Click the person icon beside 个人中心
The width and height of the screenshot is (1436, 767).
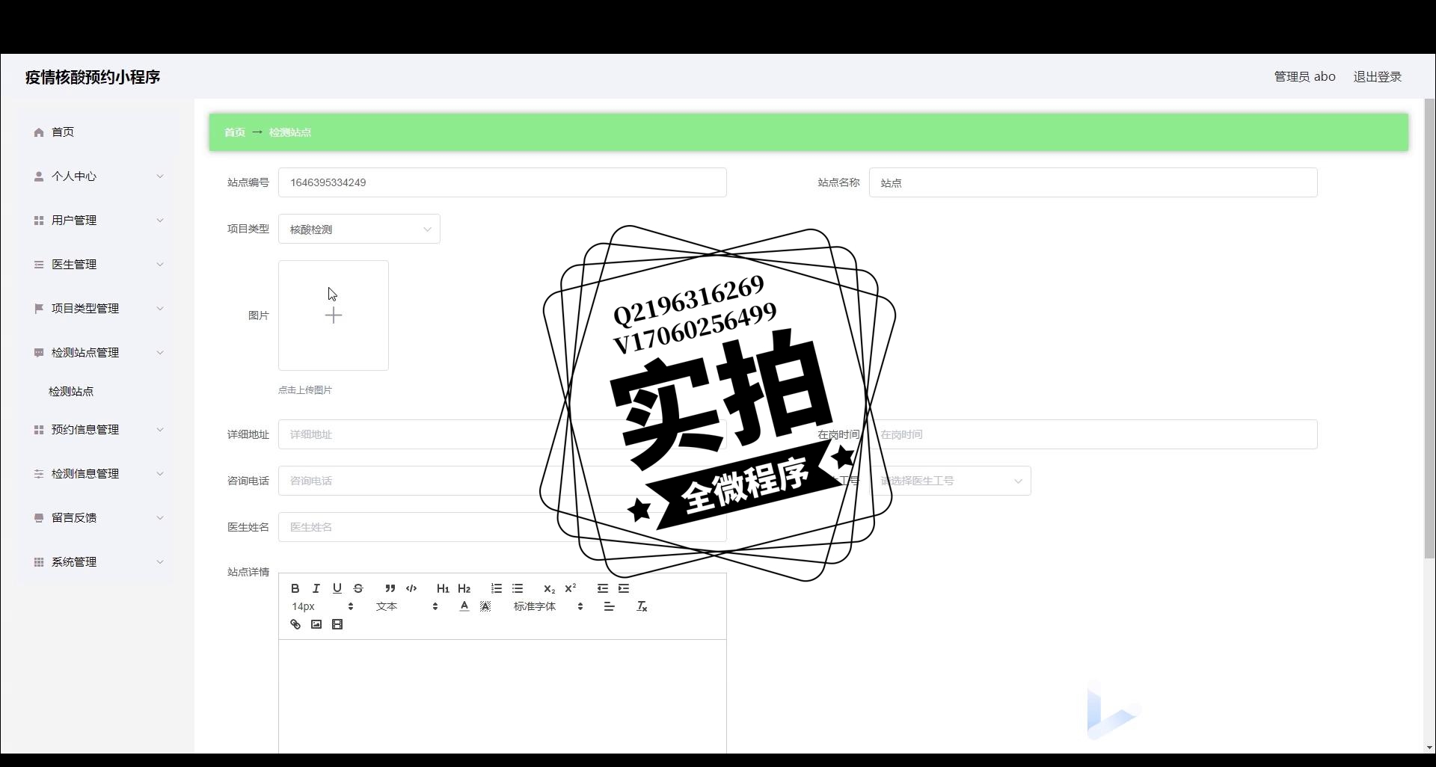pyautogui.click(x=39, y=176)
